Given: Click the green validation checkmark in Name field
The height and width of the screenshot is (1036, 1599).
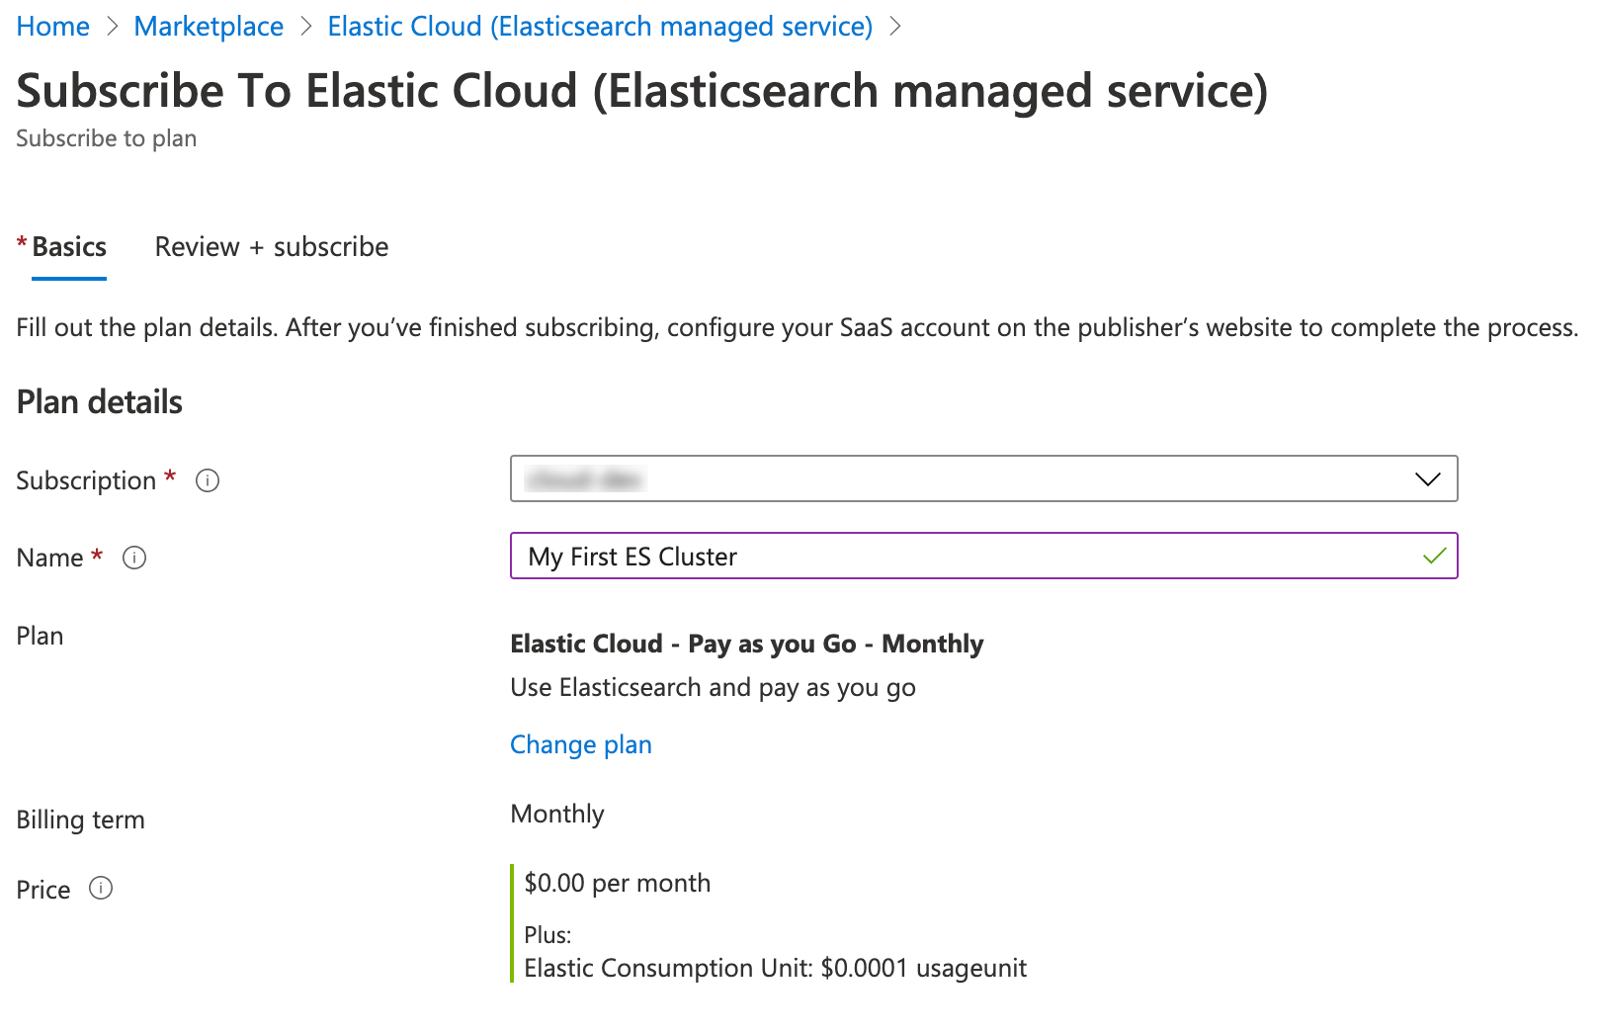Looking at the screenshot, I should [x=1433, y=557].
